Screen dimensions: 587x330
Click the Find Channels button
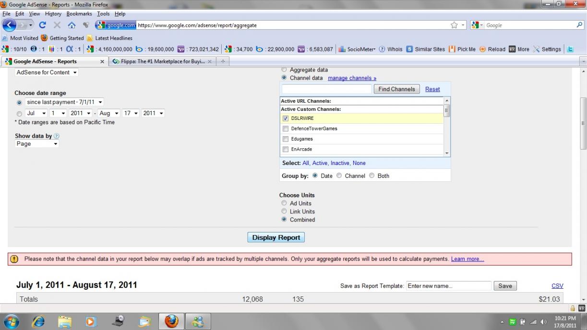coord(396,89)
